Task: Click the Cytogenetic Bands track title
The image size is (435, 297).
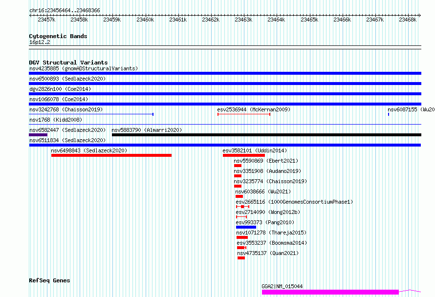Action: click(58, 36)
